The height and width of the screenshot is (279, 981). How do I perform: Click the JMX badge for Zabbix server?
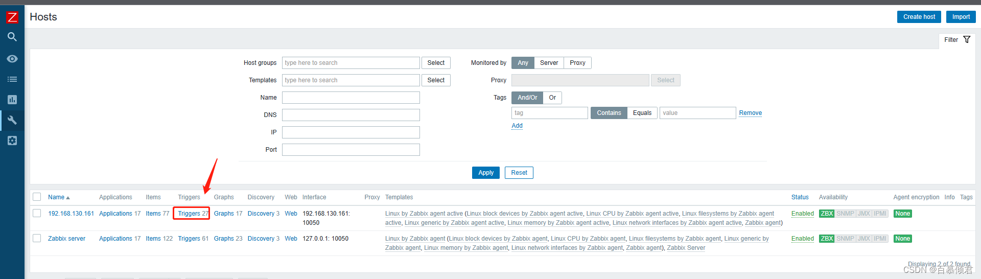pos(864,239)
